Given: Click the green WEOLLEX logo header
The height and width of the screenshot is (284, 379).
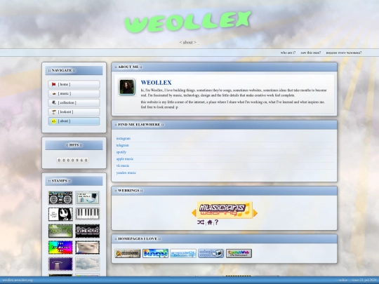Looking at the screenshot, I should (188, 22).
